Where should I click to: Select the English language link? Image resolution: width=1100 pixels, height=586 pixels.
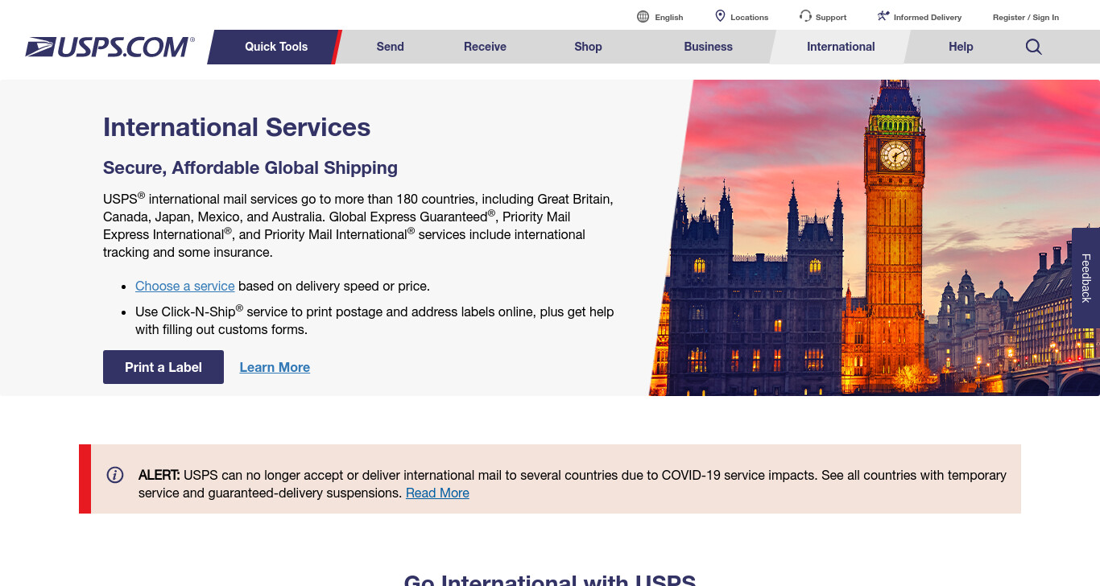(669, 17)
